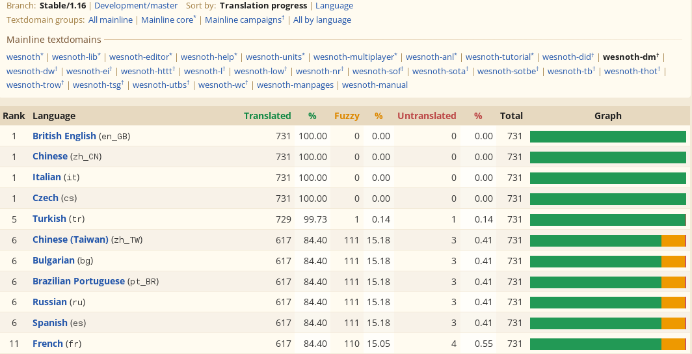Open the Italian translation page
Viewport: 692px width, 354px height.
(x=47, y=177)
